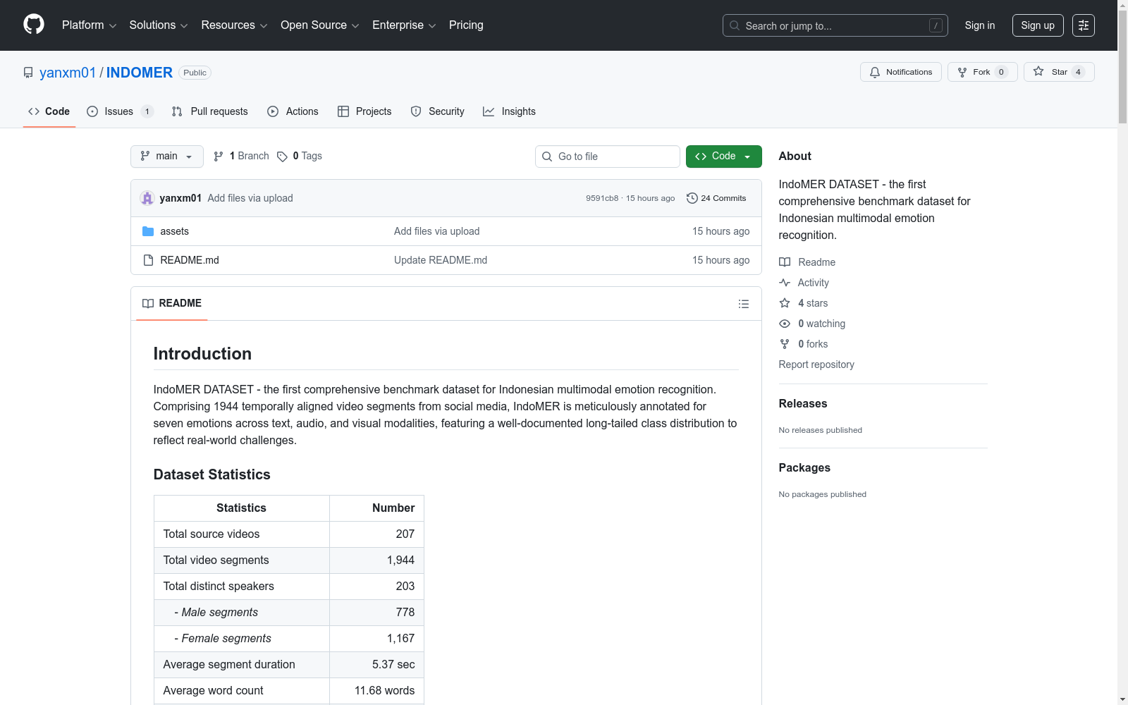Click the book icon beside Readme
Viewport: 1128px width, 705px height.
click(x=785, y=262)
